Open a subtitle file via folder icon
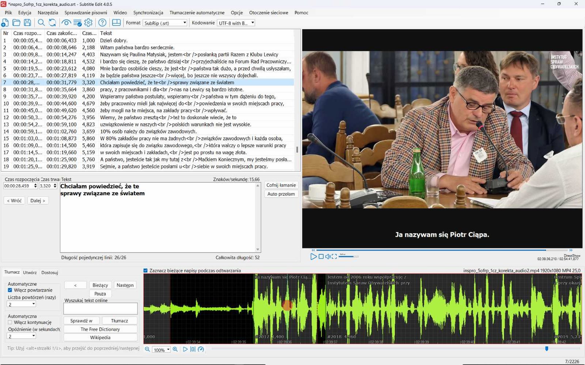This screenshot has height=365, width=585. pos(16,23)
